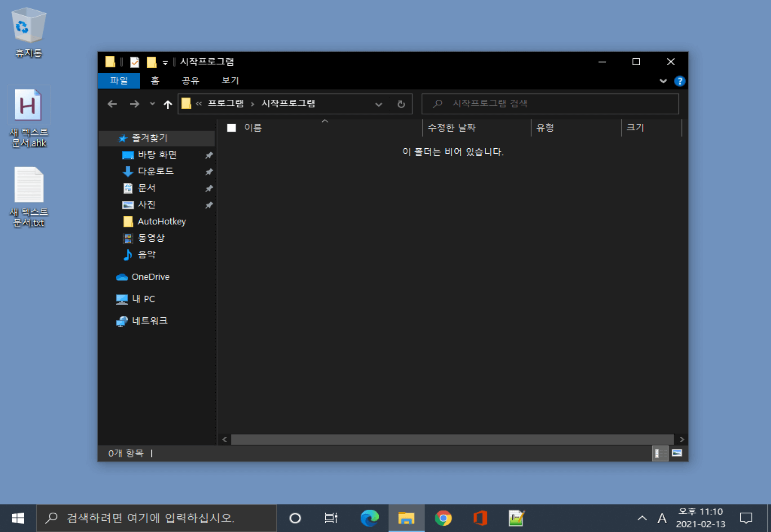The image size is (771, 532).
Task: Unpin 바탕 화면 from quick access
Action: tap(209, 155)
